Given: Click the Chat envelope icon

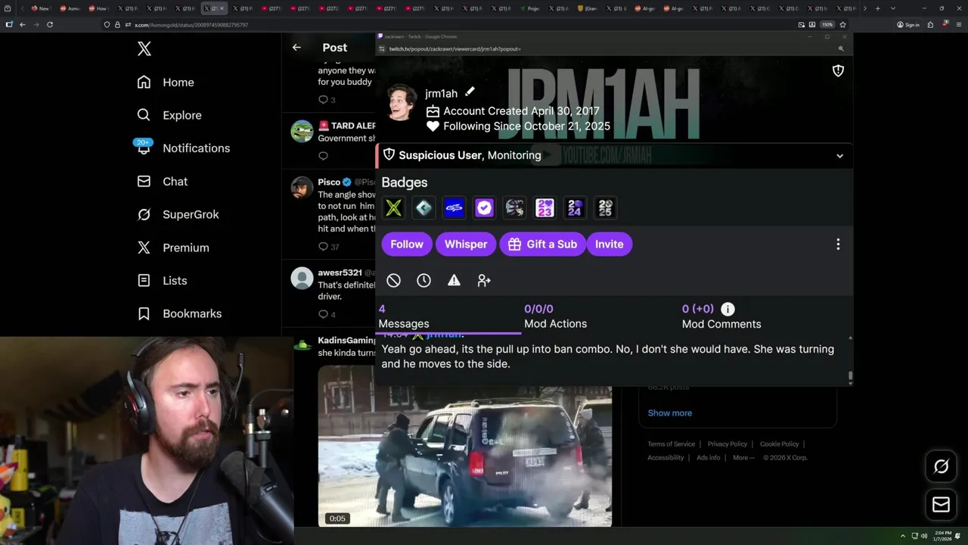Looking at the screenshot, I should (144, 182).
